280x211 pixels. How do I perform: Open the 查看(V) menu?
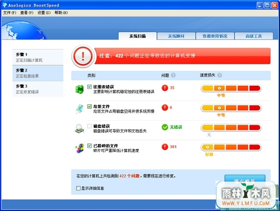(x=27, y=13)
